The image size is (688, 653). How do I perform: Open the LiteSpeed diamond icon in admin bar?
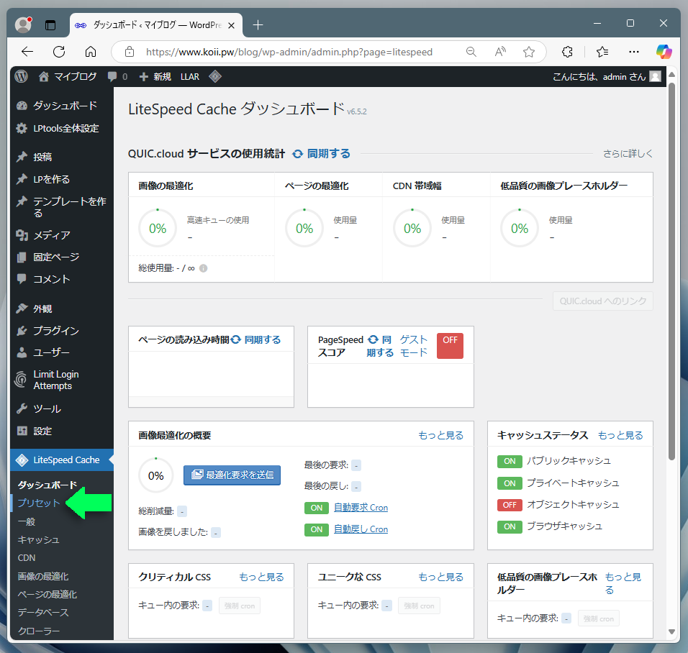pos(215,77)
